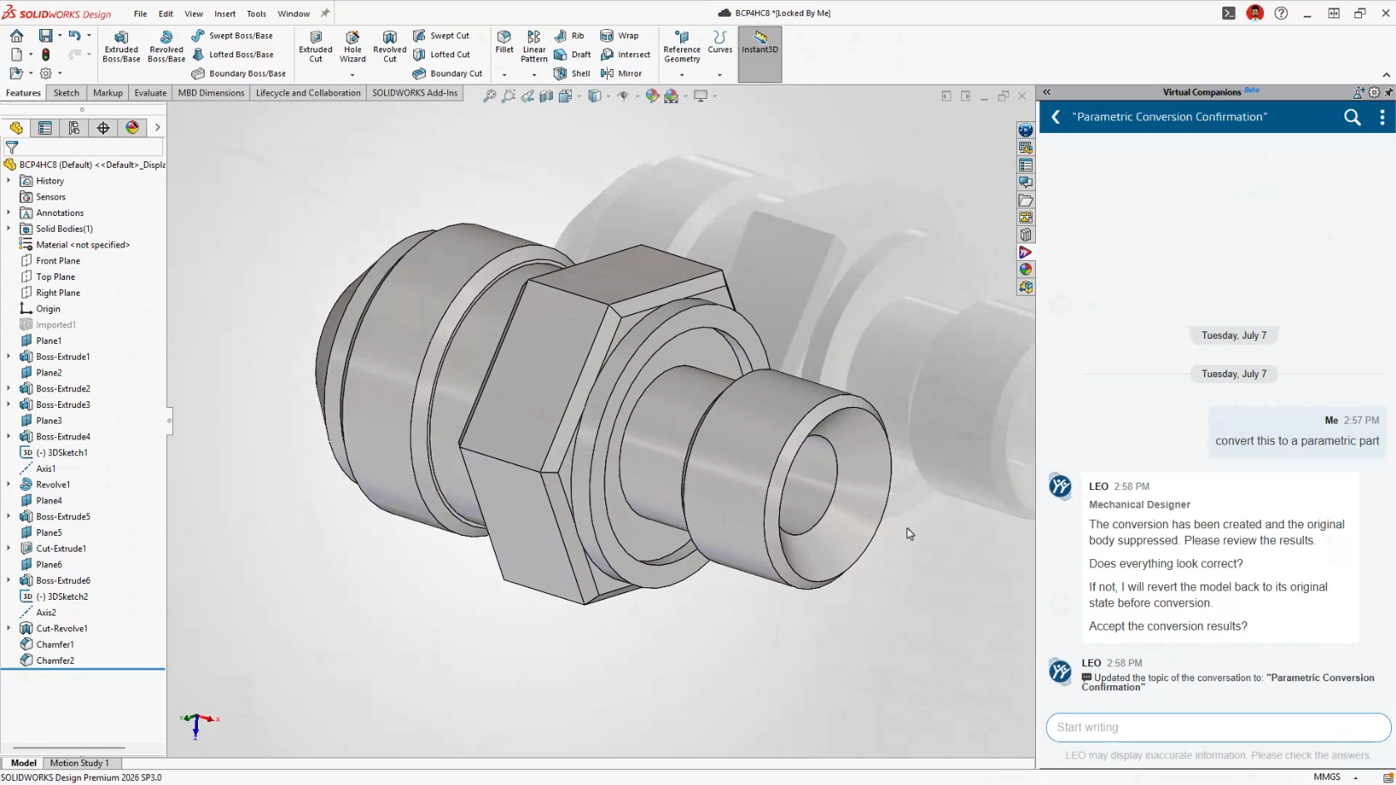Go to the Home icon in toolbar
This screenshot has width=1396, height=785.
[17, 36]
